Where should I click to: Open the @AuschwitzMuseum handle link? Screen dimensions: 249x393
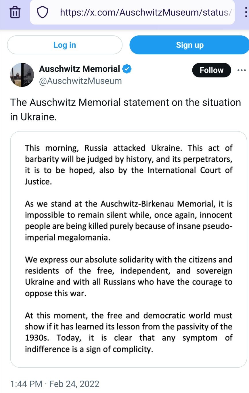pos(80,81)
